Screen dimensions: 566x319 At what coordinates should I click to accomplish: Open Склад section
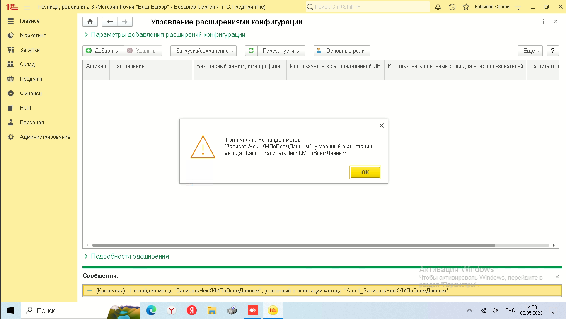pyautogui.click(x=27, y=65)
